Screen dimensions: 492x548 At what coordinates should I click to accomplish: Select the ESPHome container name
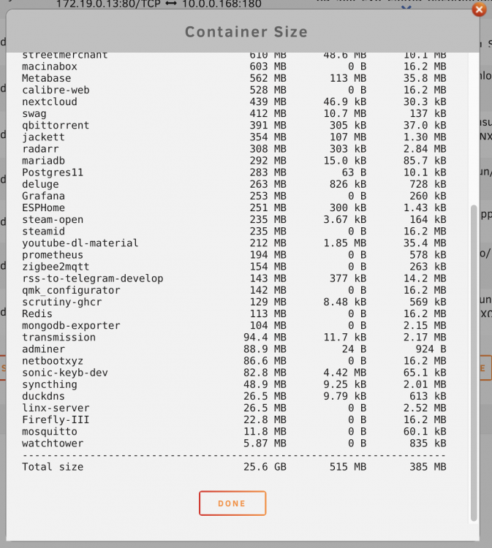tap(43, 208)
